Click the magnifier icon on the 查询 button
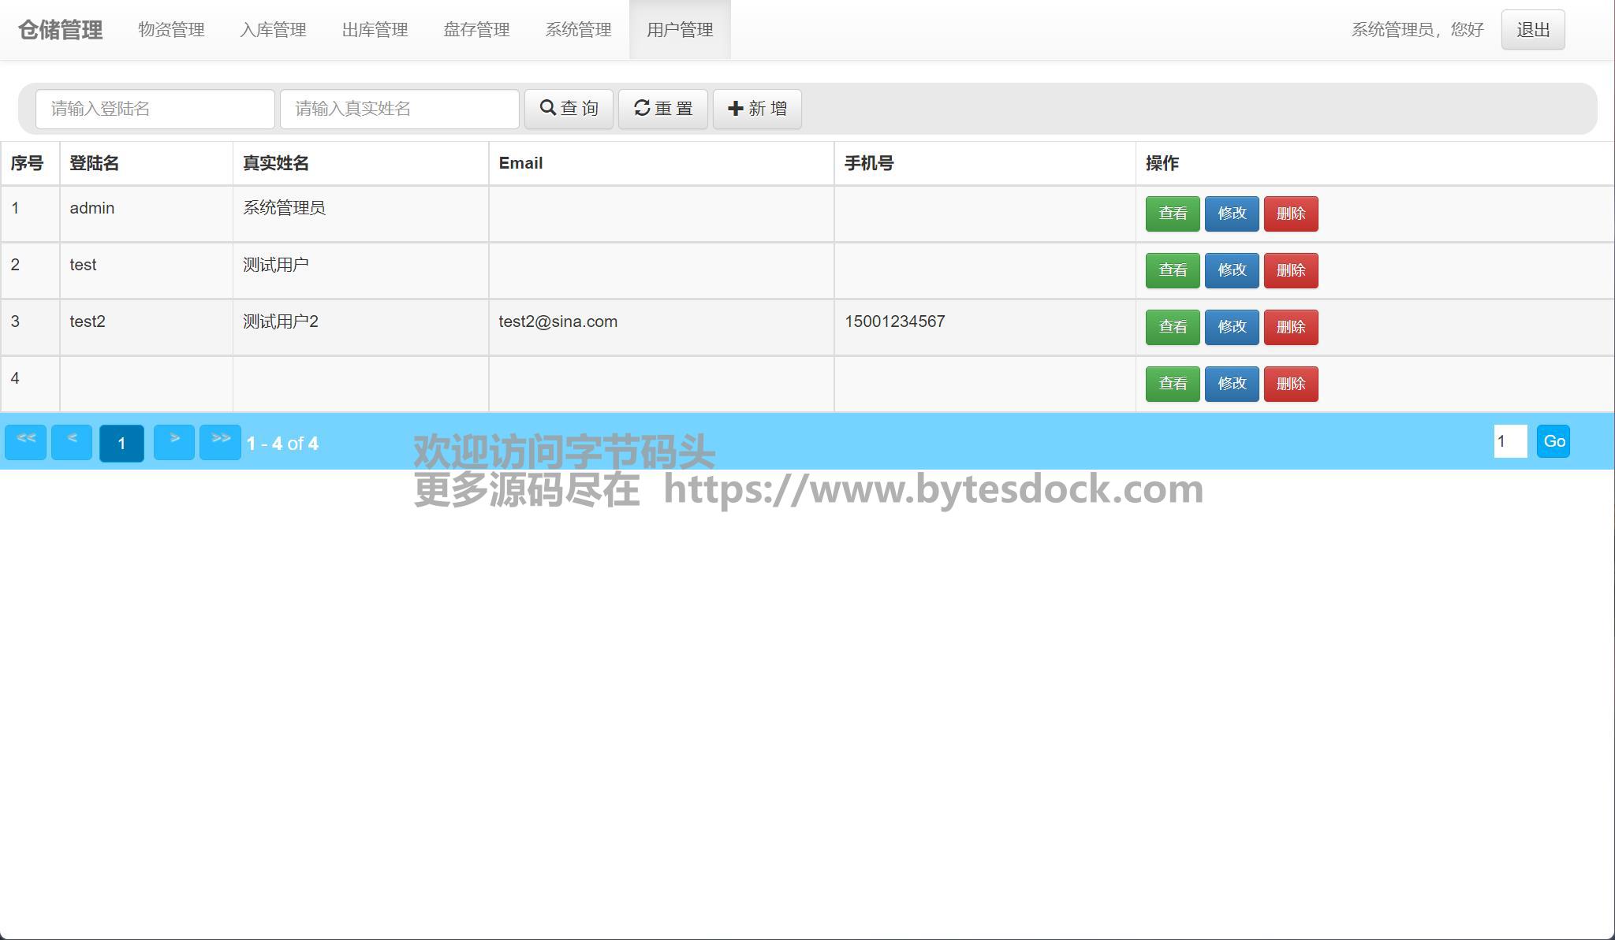This screenshot has height=940, width=1615. point(547,108)
